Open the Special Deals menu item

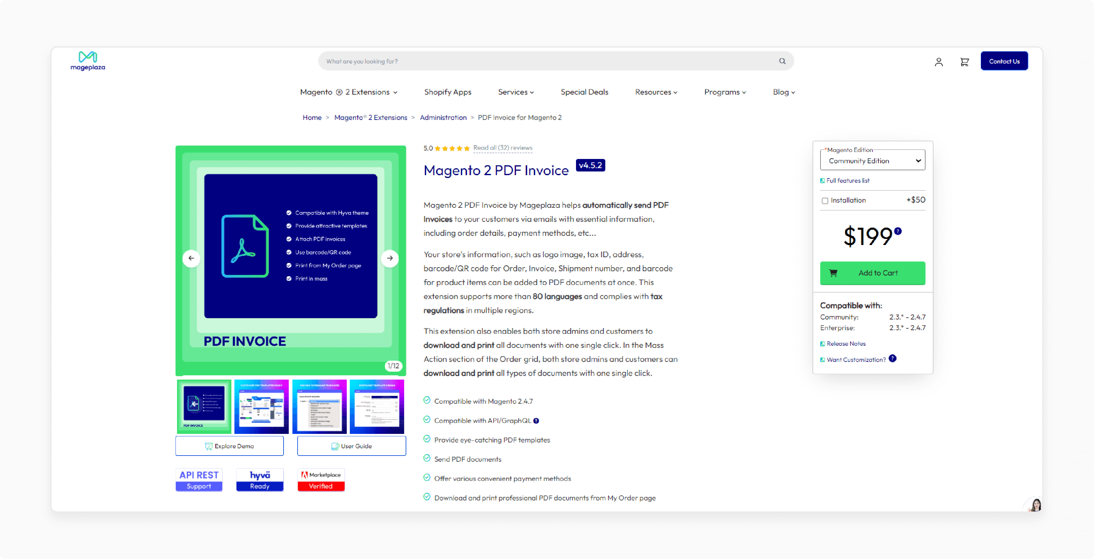(585, 92)
